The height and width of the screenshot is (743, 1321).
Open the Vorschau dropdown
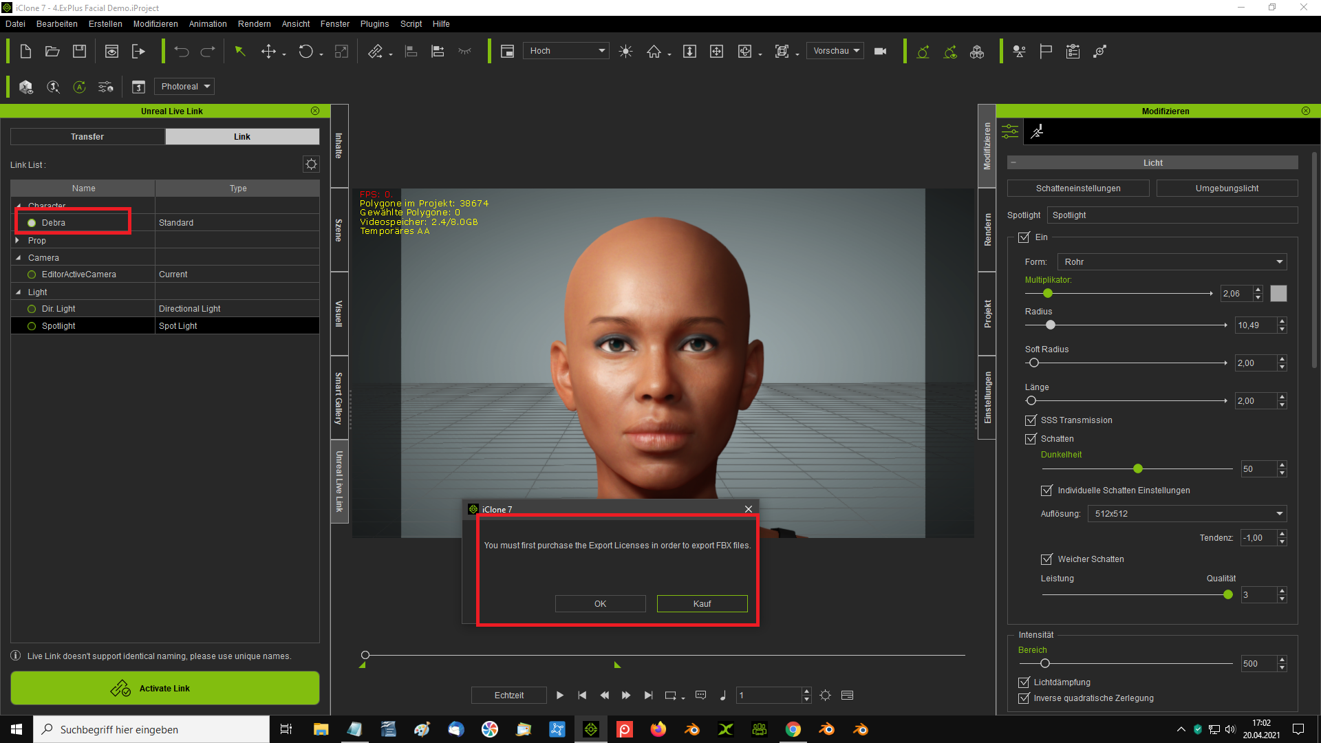coord(835,51)
